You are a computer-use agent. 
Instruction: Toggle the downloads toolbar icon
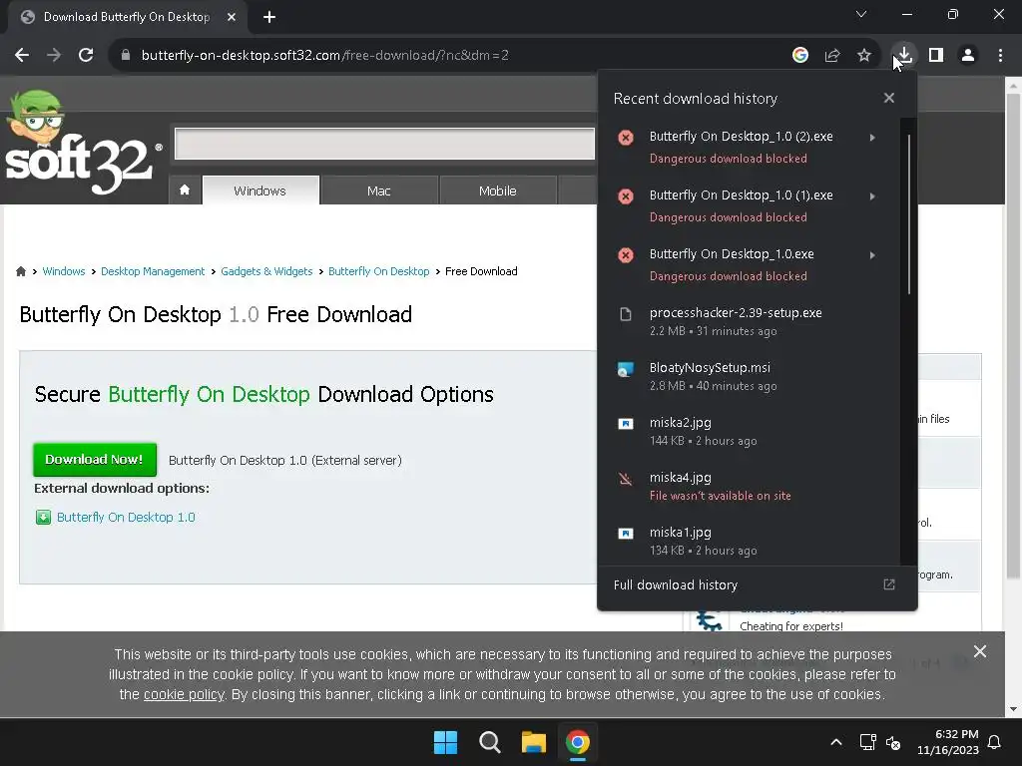904,56
